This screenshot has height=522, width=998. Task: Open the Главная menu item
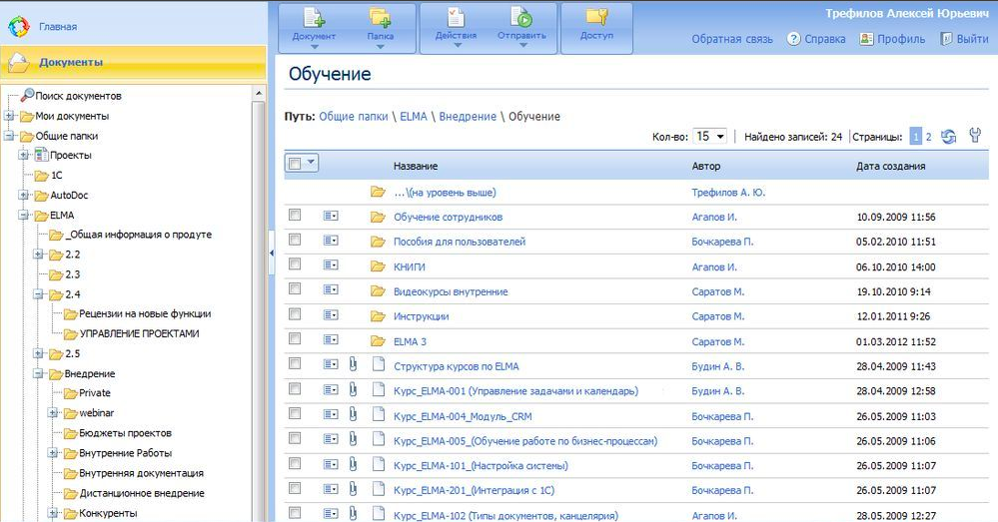click(x=58, y=27)
